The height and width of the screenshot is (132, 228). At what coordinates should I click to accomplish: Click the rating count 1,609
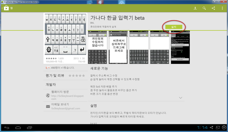pos(61,58)
